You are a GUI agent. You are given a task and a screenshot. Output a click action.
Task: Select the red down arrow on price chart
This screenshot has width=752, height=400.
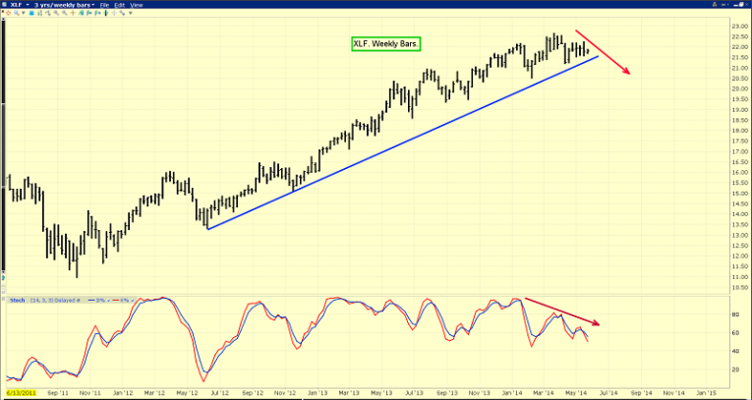(x=603, y=54)
